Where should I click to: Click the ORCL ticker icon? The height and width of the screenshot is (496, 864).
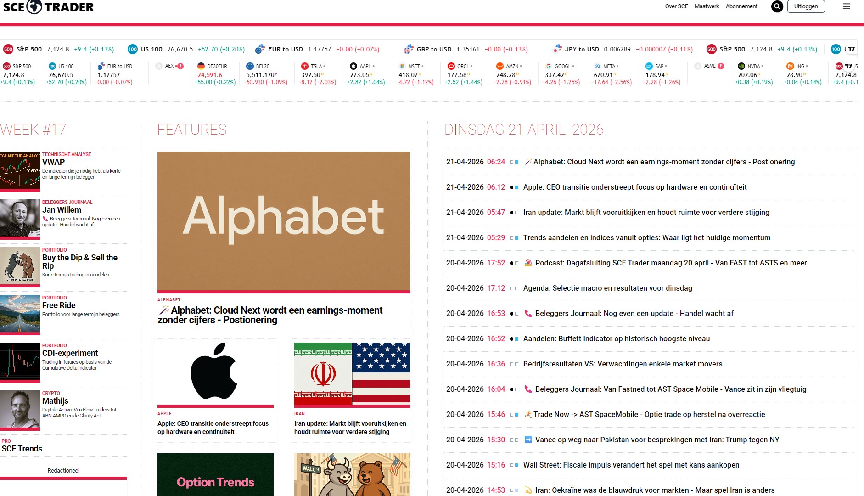click(x=451, y=66)
